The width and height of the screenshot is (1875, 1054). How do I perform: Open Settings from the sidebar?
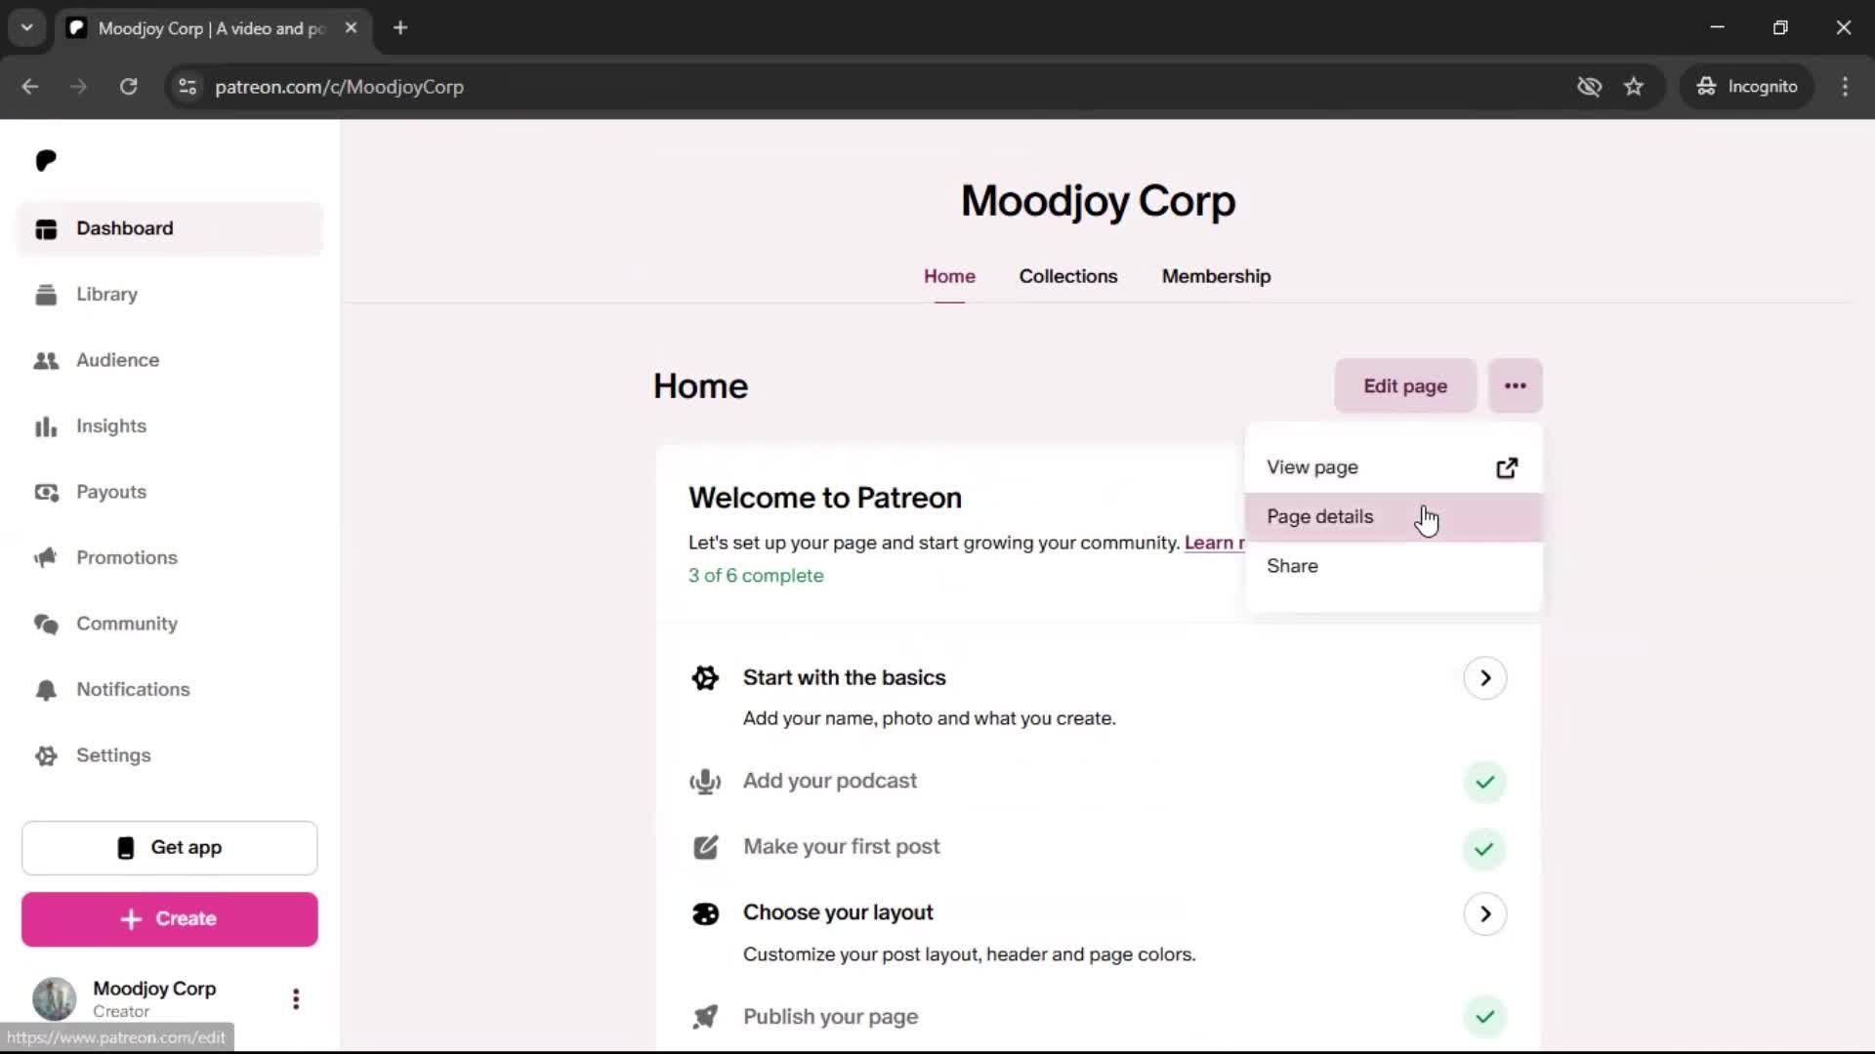coord(169,755)
